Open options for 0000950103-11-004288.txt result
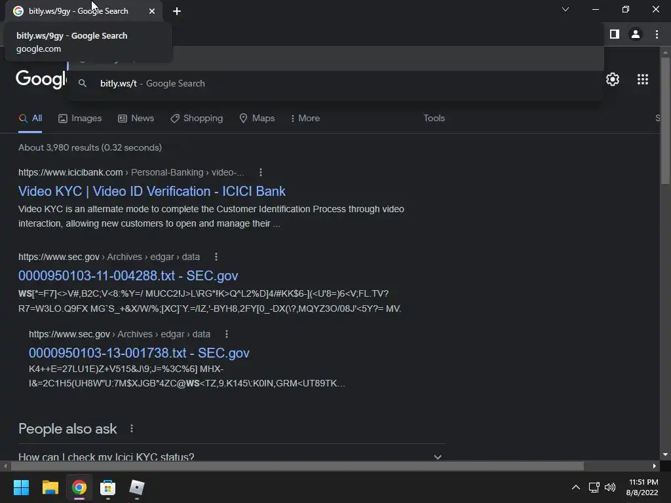The width and height of the screenshot is (671, 503). (216, 257)
